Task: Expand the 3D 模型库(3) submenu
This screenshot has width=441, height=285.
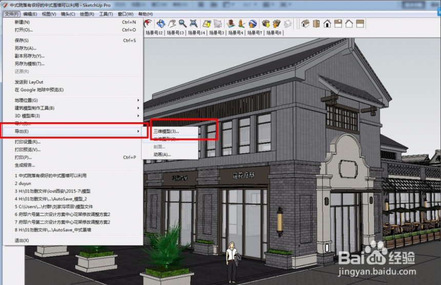Action: [x=73, y=116]
